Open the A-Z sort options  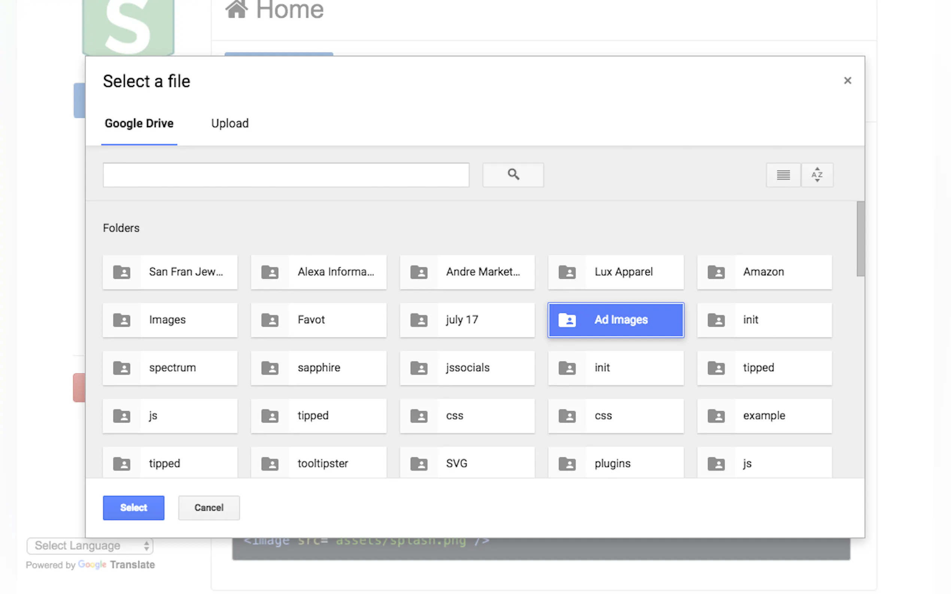pos(817,174)
